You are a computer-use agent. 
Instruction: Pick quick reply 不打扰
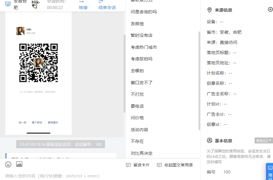tap(137, 94)
